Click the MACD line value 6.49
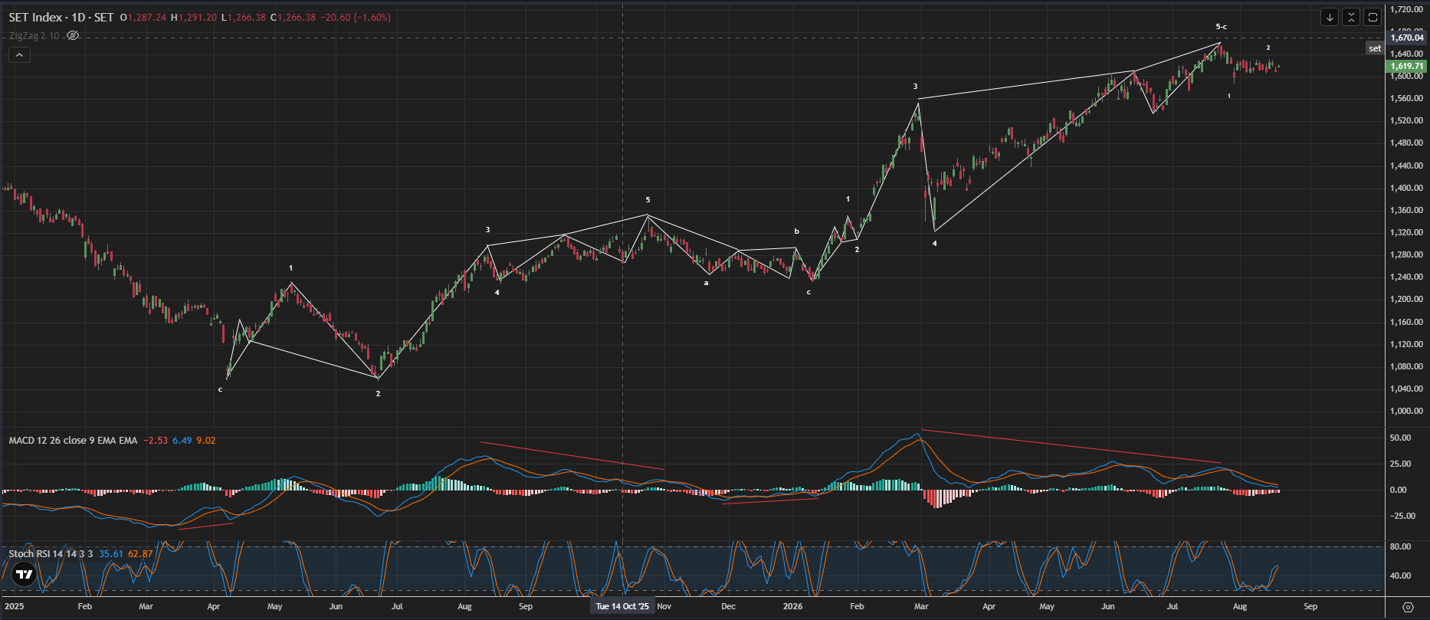The image size is (1430, 620). [x=182, y=441]
